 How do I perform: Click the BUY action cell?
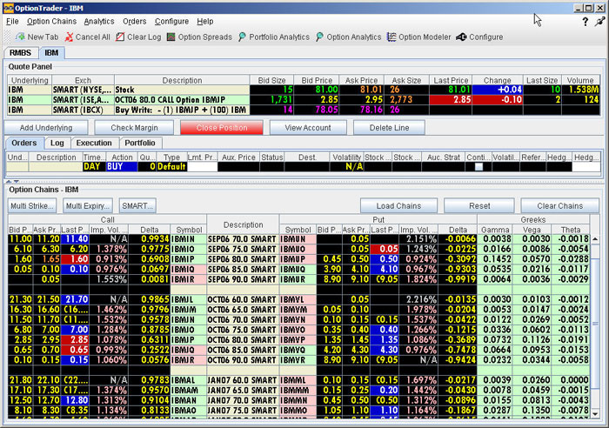[x=122, y=167]
